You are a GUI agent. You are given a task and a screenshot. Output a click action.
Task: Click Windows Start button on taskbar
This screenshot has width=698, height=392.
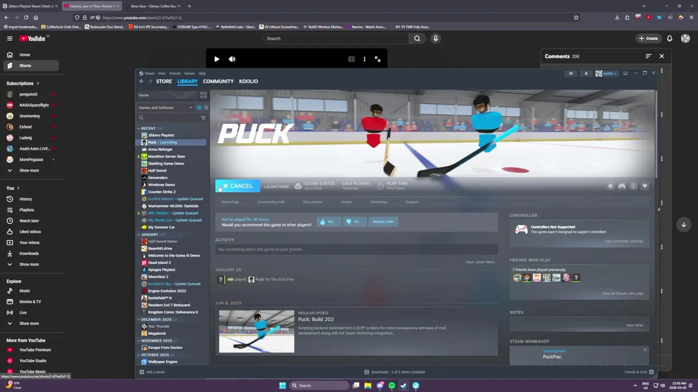coord(282,385)
